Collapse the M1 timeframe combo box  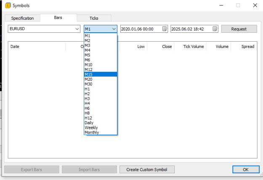[x=114, y=29]
